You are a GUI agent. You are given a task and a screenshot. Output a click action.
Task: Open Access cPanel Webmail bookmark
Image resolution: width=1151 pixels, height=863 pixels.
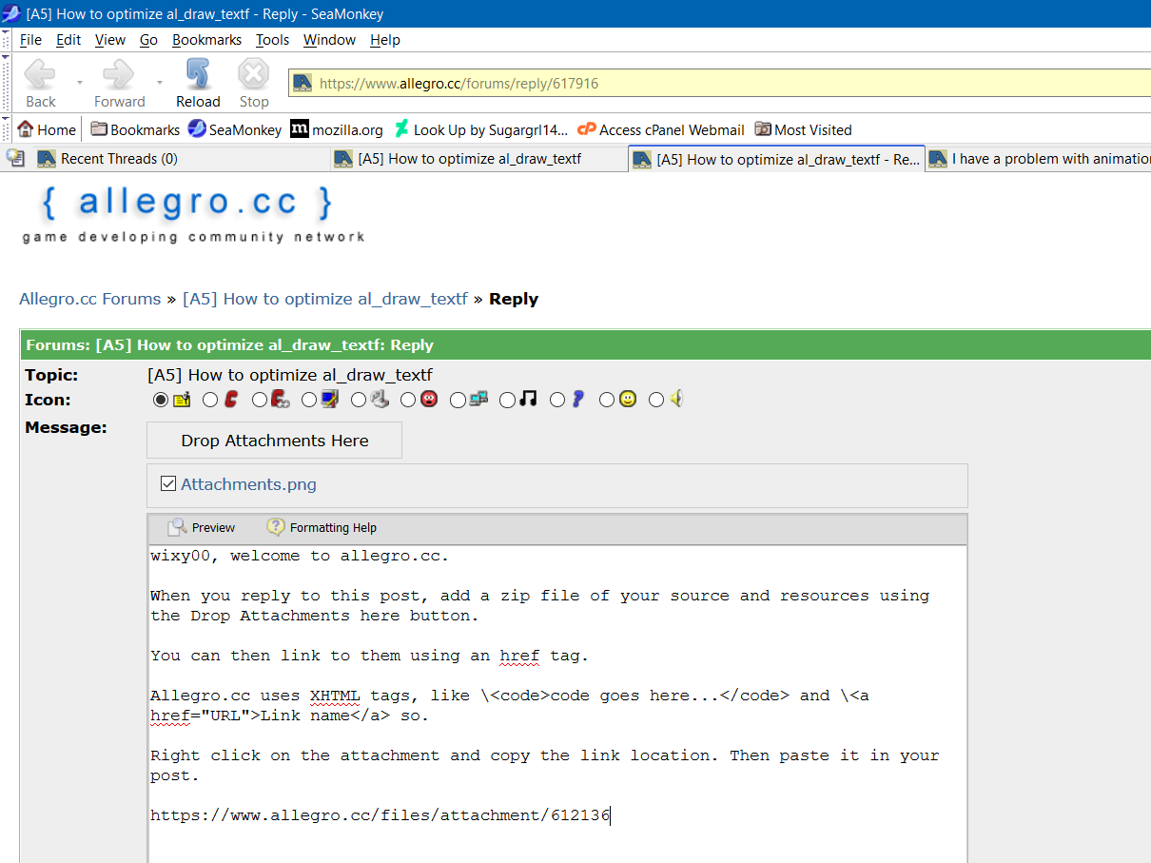[x=661, y=129]
